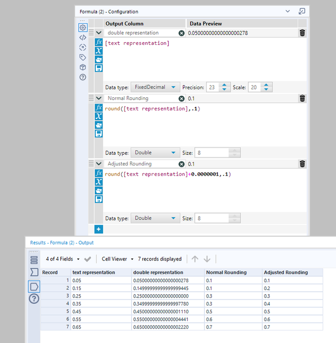The width and height of the screenshot is (336, 343).
Task: Open functions fx for Normal Rounding
Action: tap(99, 108)
